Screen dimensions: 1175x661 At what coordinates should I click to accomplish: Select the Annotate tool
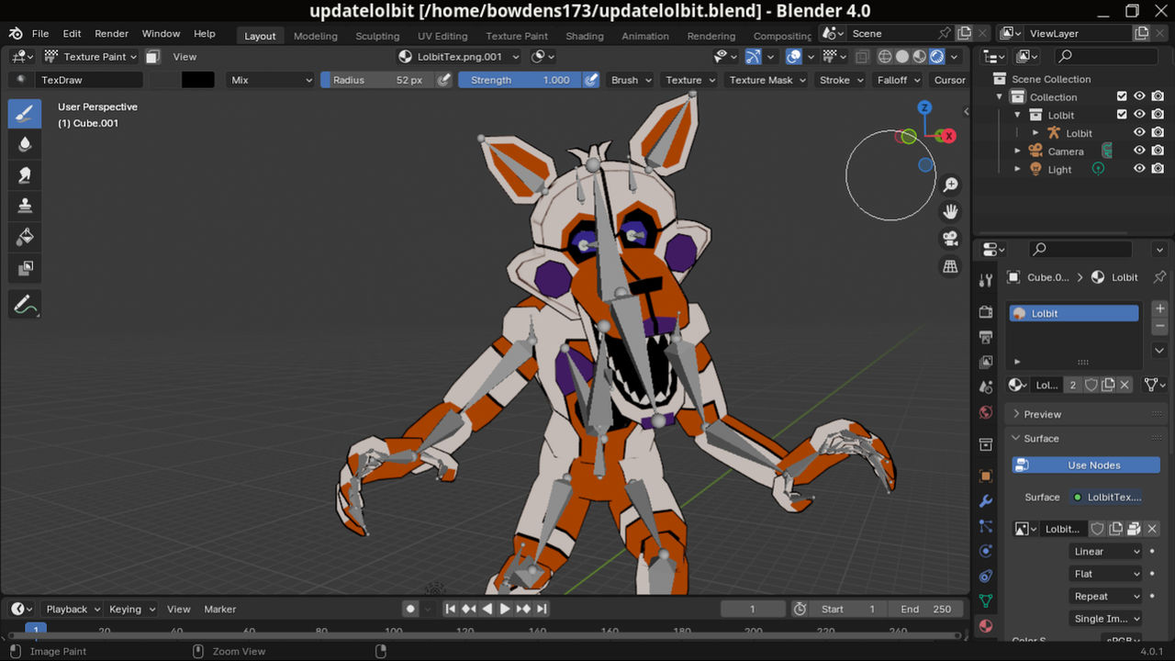(25, 304)
